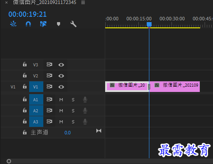Mute audio track A1

point(61,100)
